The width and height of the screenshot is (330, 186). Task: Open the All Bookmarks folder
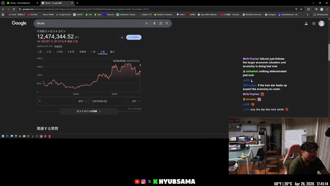pos(321,14)
